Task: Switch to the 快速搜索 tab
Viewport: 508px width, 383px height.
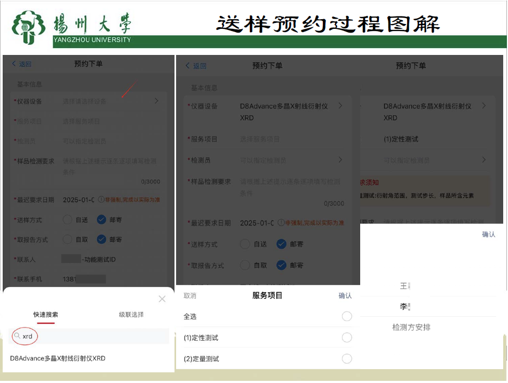Action: 46,315
